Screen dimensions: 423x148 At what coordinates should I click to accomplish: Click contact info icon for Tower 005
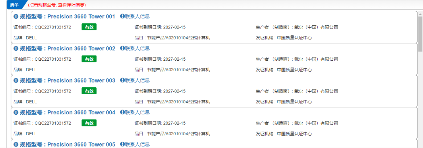122,144
